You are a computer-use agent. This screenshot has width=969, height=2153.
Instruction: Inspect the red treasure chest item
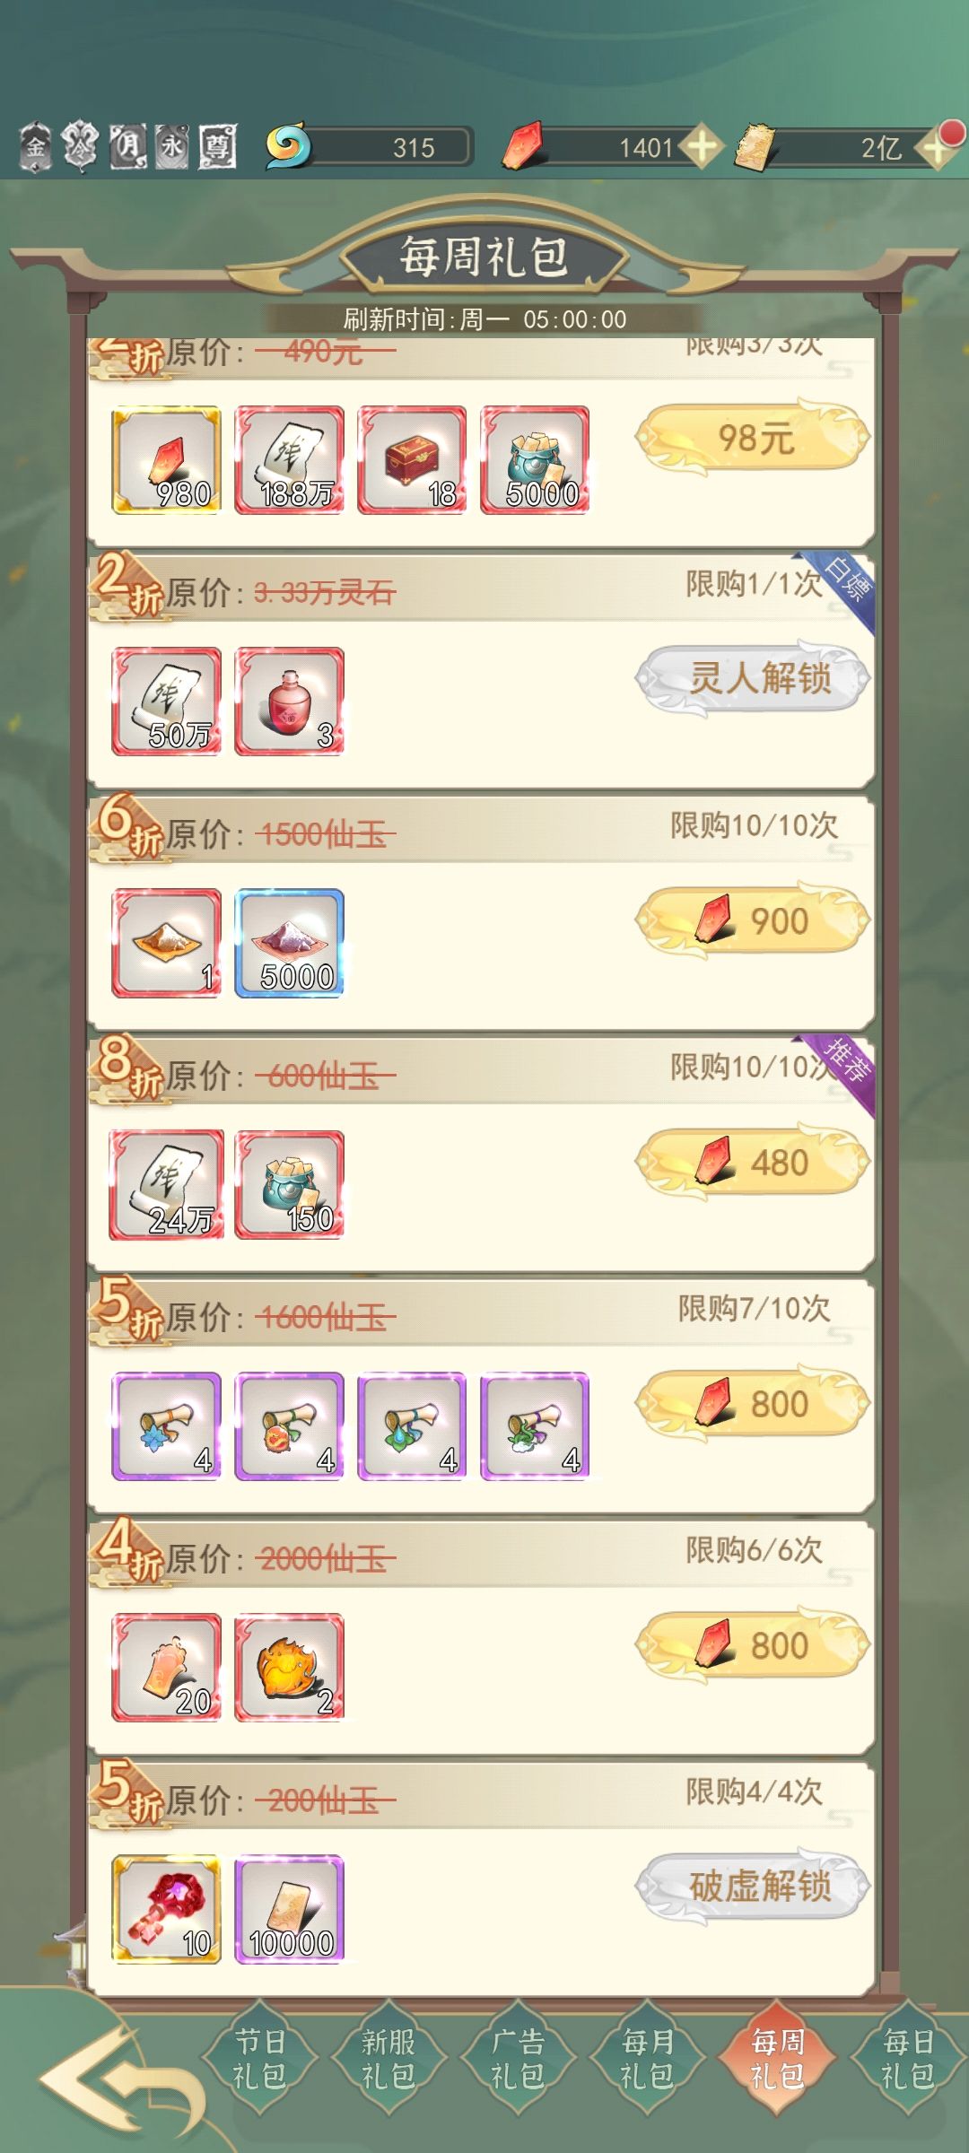[412, 459]
